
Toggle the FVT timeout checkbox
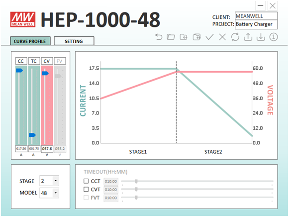coord(86,198)
